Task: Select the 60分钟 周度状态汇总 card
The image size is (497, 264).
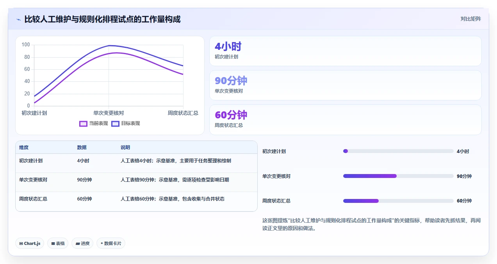Action: tap(346, 120)
